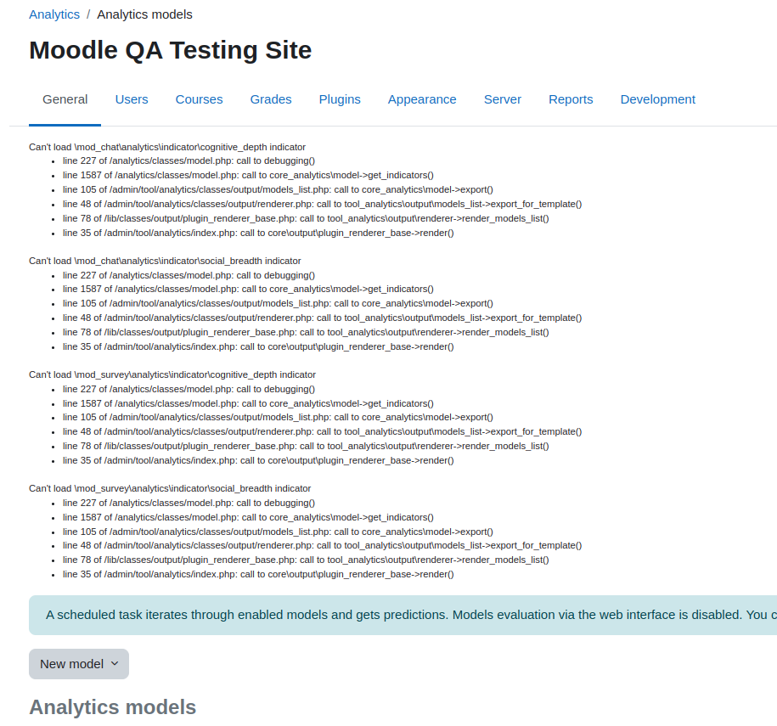Click the chevron arrow inside New model
The height and width of the screenshot is (726, 777).
tap(115, 663)
